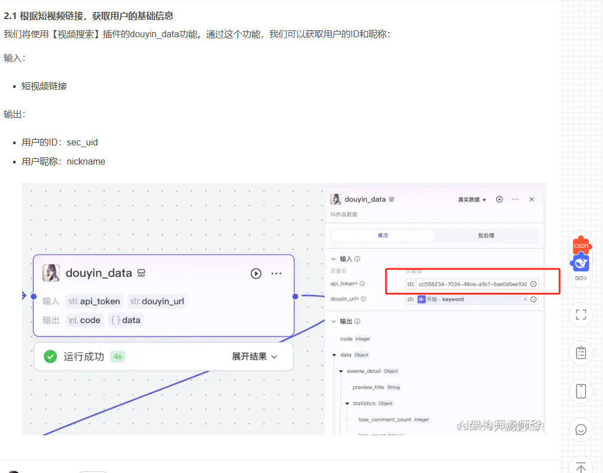The height and width of the screenshot is (473, 603).
Task: Click plugin store icon beside node title
Action: (x=141, y=273)
